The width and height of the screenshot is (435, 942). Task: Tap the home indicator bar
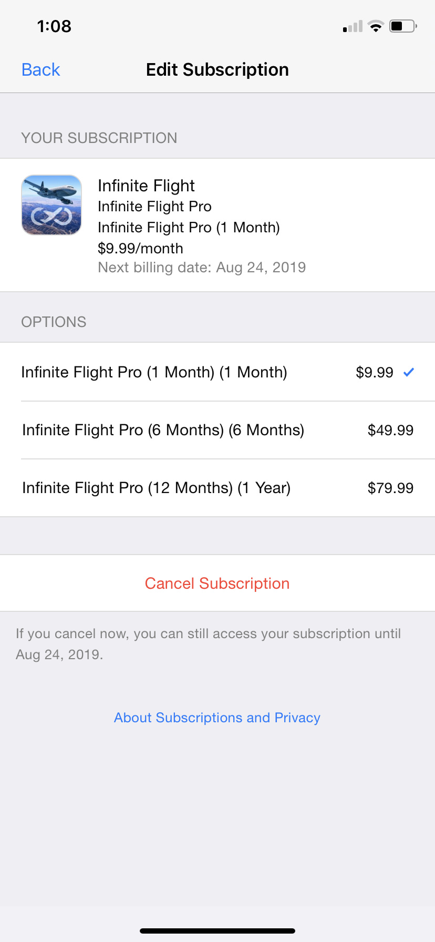point(217,931)
